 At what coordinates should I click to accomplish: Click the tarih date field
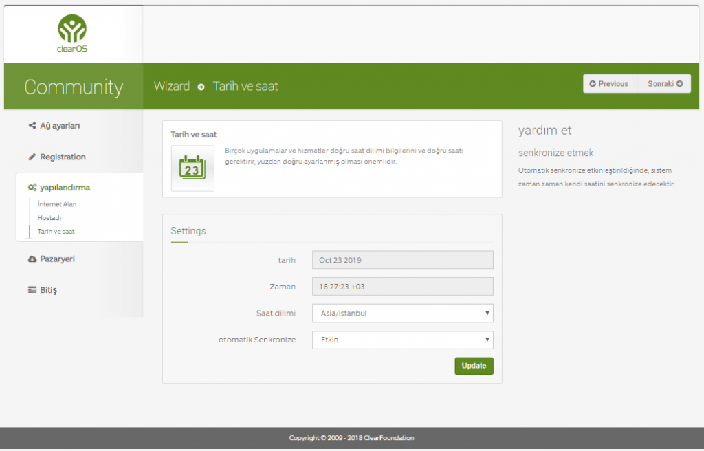coord(402,260)
